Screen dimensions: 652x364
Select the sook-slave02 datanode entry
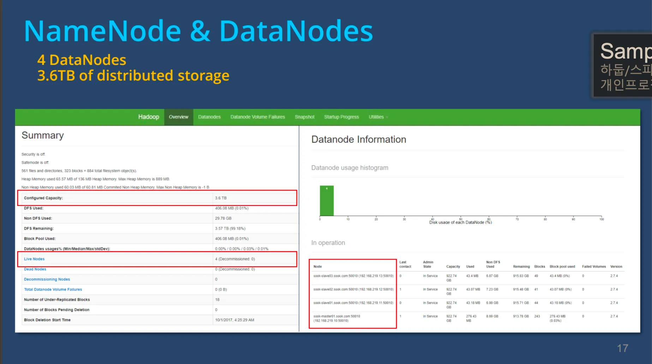(353, 290)
